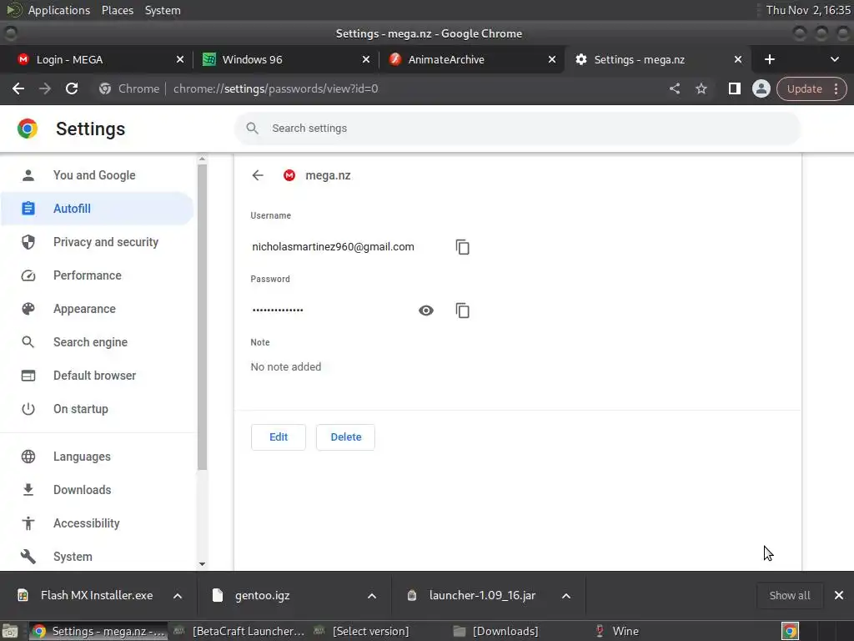Focus the Search settings field

[x=517, y=128]
